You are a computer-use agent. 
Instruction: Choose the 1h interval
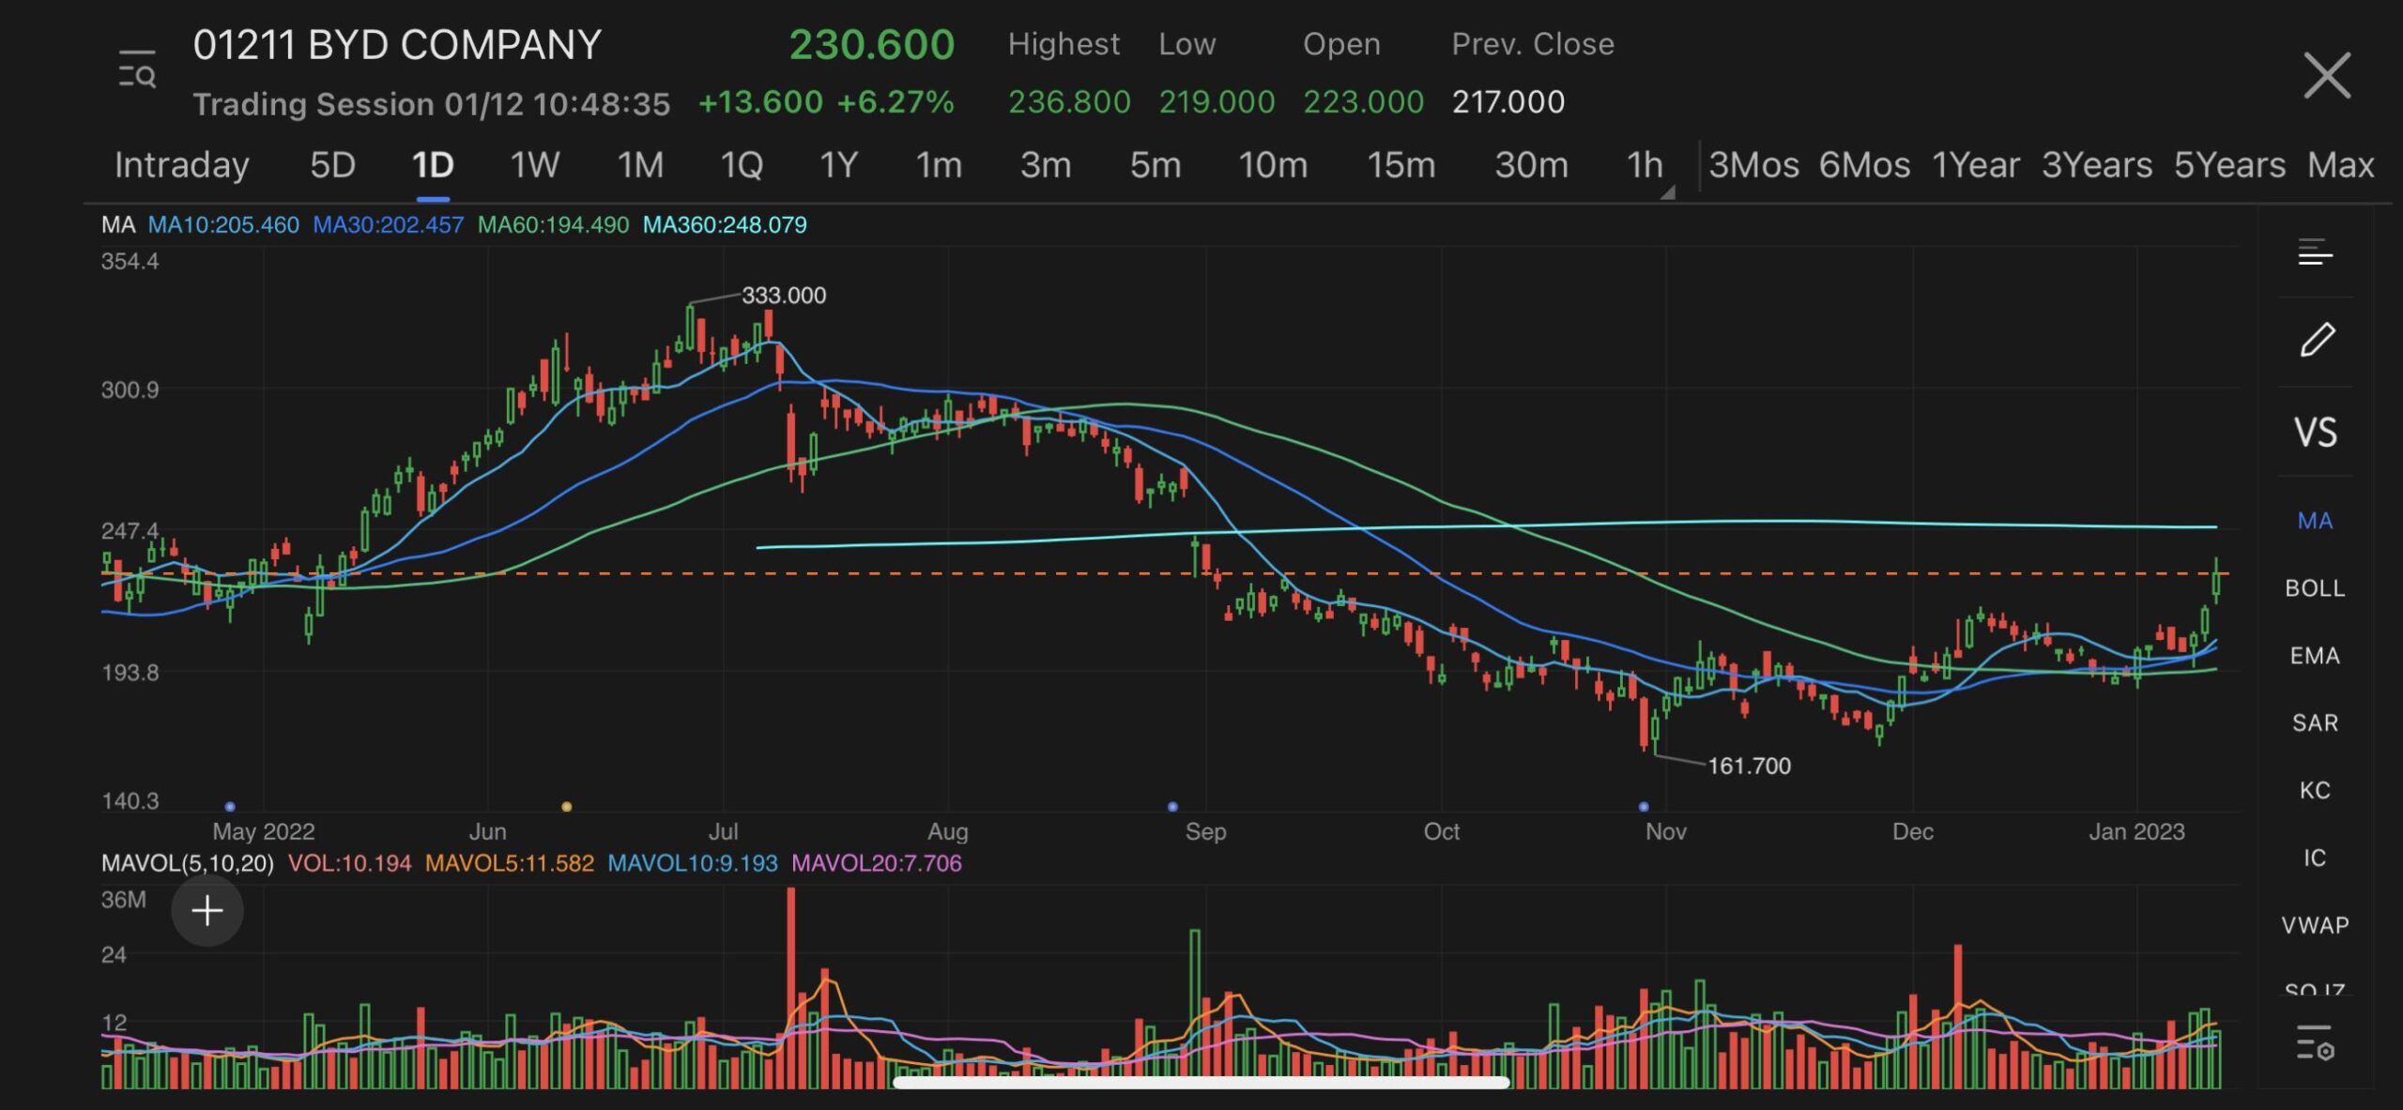click(x=1644, y=165)
